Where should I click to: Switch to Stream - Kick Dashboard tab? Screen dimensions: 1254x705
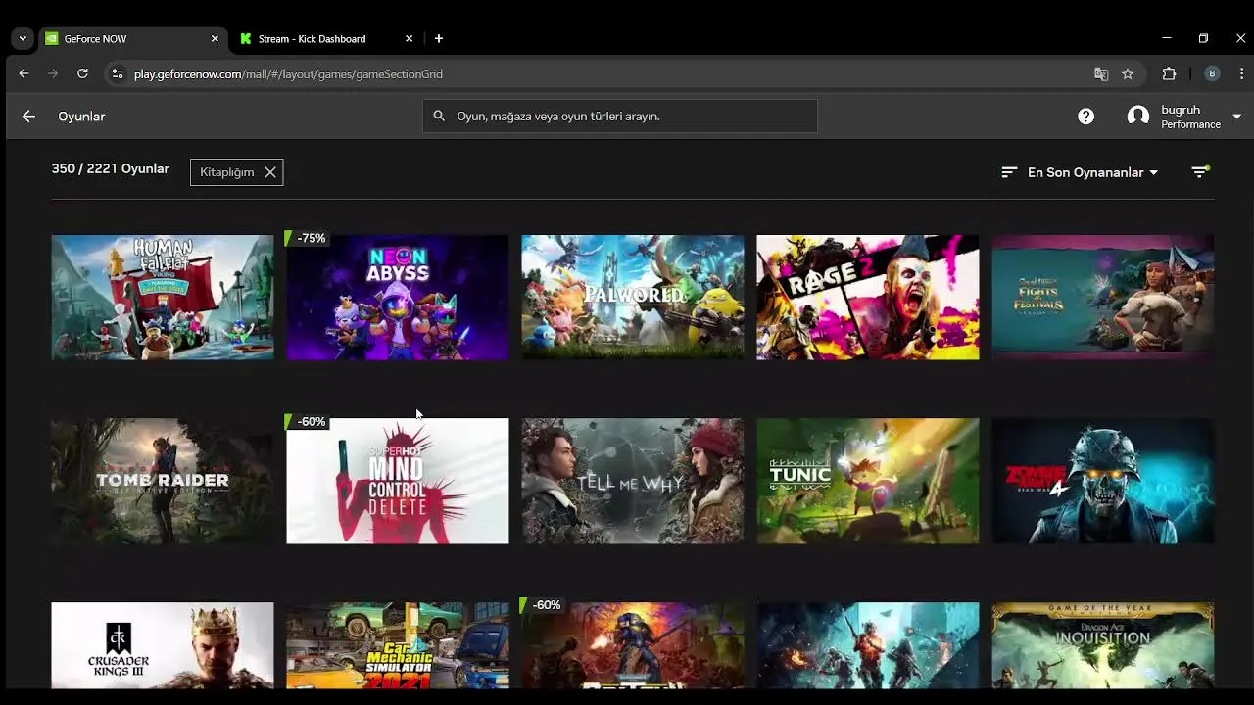click(x=326, y=38)
